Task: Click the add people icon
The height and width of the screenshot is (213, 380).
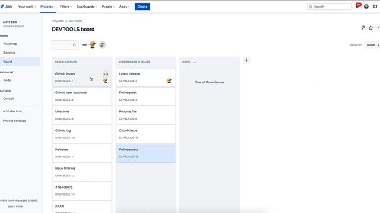Action: pyautogui.click(x=102, y=45)
